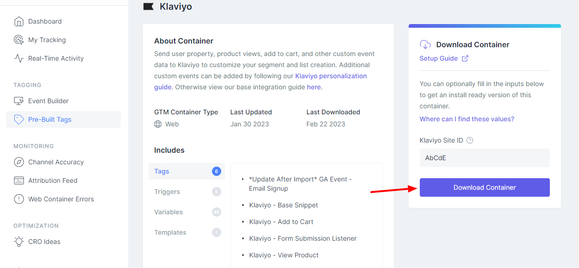Click the 'Feb 22 2023' last downloaded date

[326, 124]
